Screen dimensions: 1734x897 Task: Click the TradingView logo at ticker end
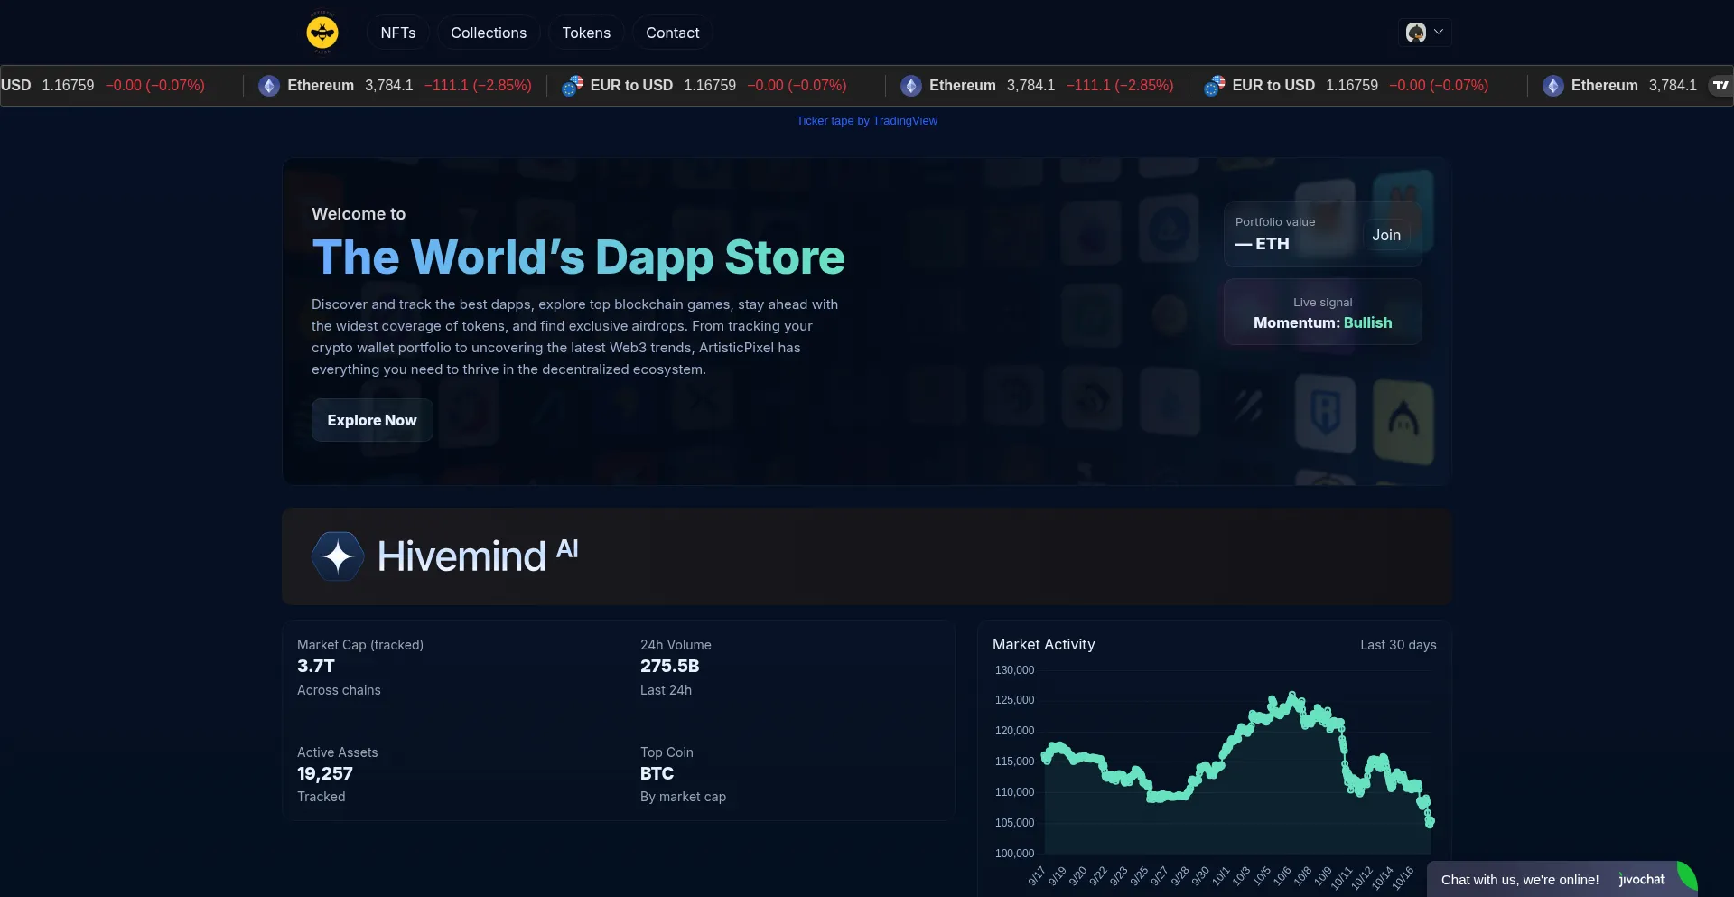point(1720,85)
